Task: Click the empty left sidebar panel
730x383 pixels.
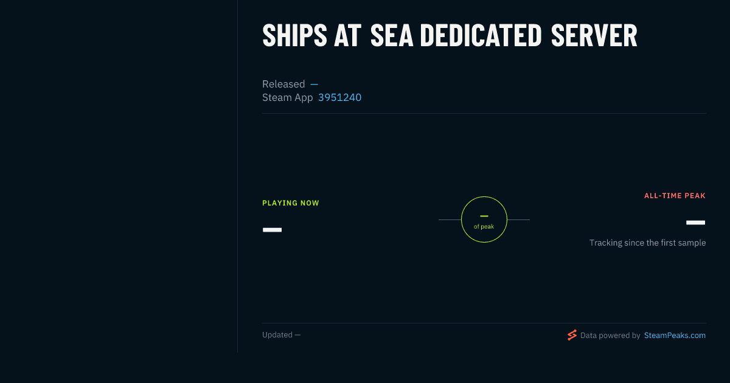Action: [119, 176]
